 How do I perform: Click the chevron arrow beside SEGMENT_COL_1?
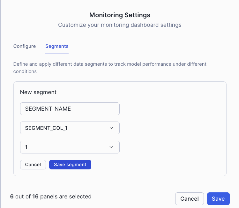coord(111,128)
